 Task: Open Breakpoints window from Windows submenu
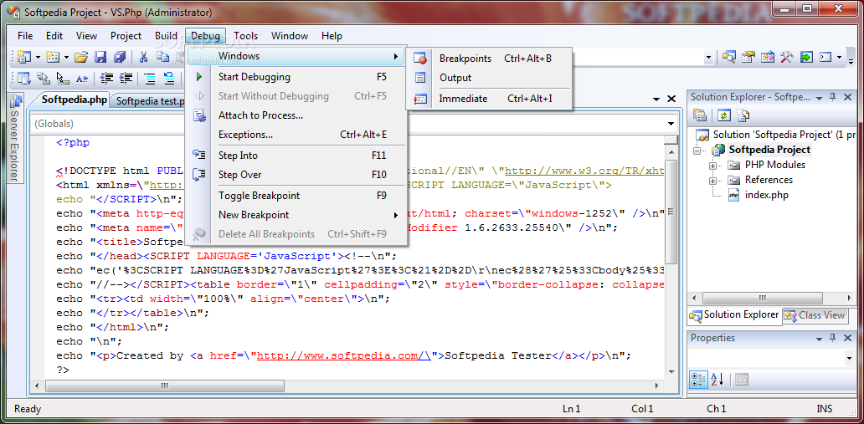[489, 59]
